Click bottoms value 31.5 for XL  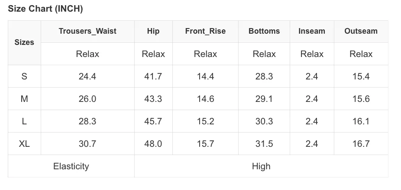[264, 144]
